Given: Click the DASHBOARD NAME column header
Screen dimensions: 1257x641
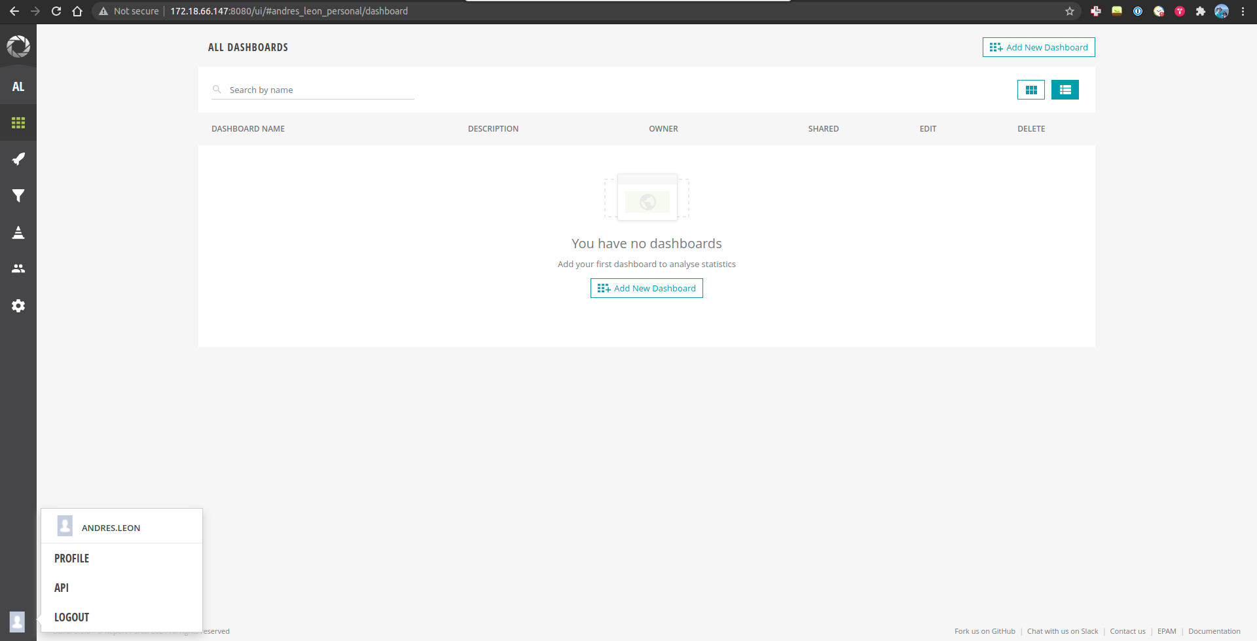Looking at the screenshot, I should pos(248,129).
